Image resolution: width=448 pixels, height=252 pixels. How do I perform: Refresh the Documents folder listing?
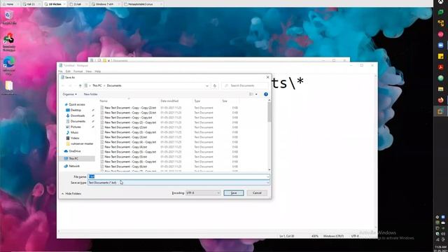click(215, 85)
